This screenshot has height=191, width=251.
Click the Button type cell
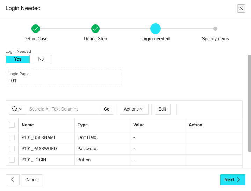click(x=102, y=160)
